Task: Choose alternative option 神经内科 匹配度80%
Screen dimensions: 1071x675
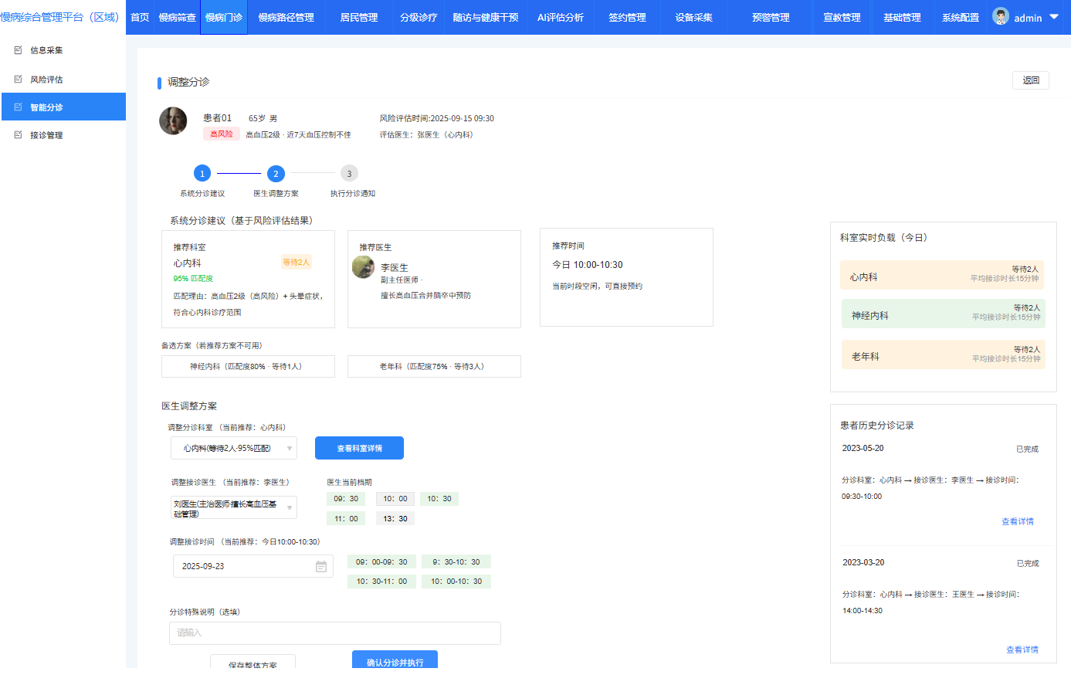Action: tap(248, 367)
